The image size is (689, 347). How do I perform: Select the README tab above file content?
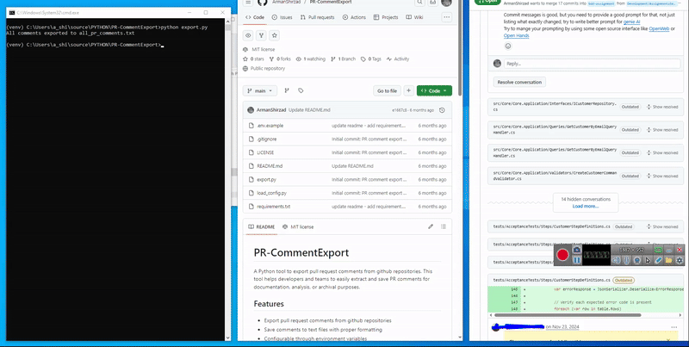point(262,226)
